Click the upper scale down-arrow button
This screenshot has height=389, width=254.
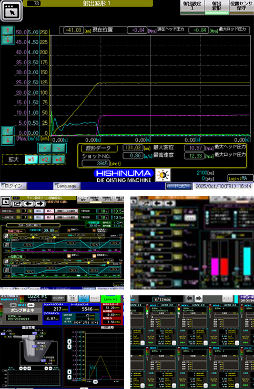(x=8, y=40)
